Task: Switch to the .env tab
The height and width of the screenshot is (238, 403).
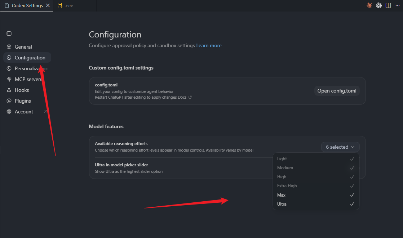Action: click(75, 5)
